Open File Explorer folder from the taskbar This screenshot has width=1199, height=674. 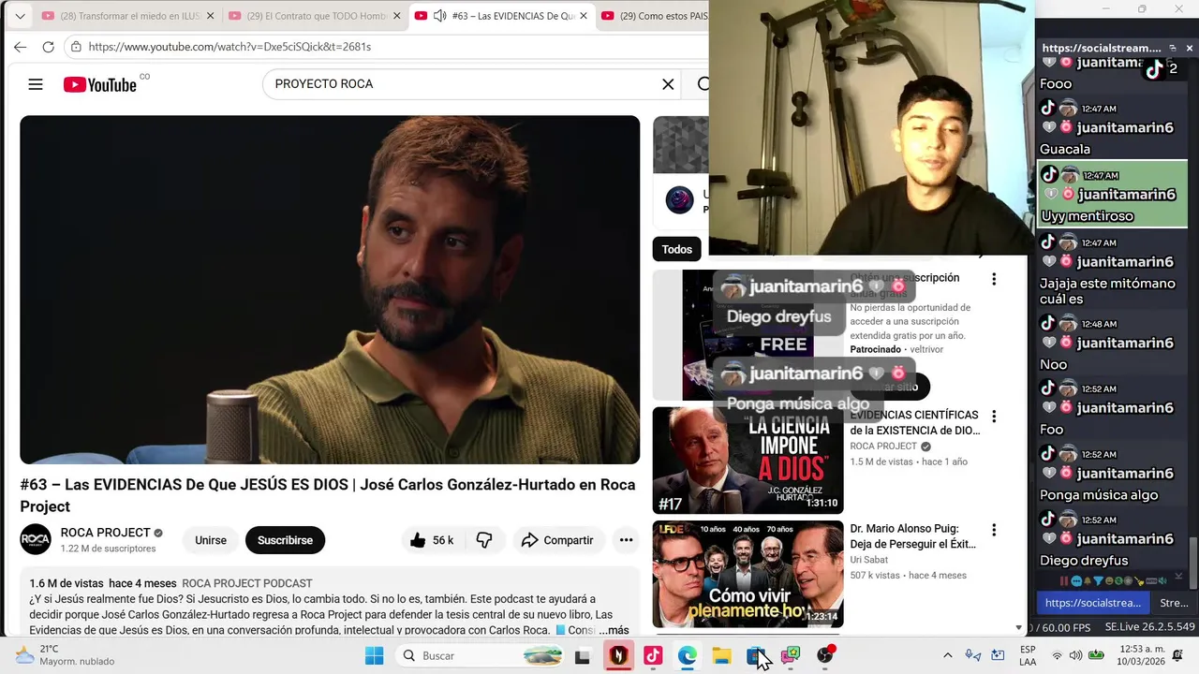[721, 655]
